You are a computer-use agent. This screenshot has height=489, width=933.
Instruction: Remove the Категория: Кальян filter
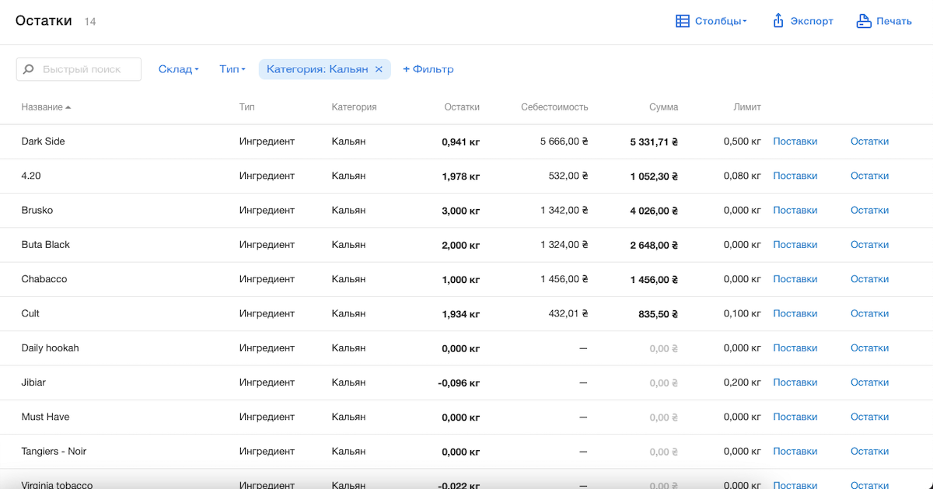coord(379,69)
